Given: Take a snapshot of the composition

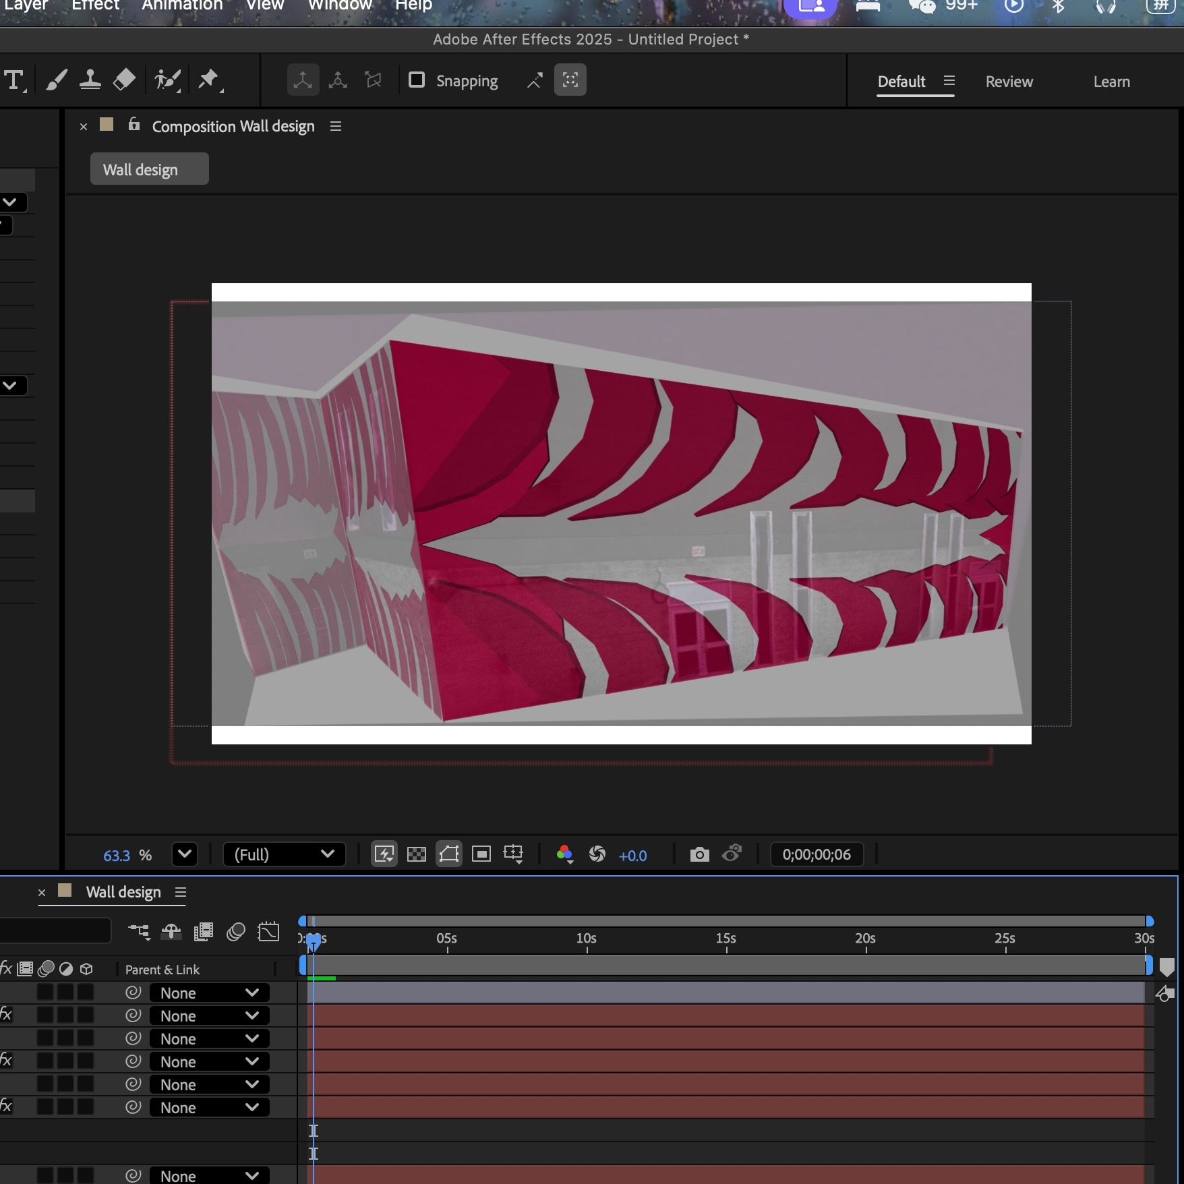Looking at the screenshot, I should tap(700, 854).
